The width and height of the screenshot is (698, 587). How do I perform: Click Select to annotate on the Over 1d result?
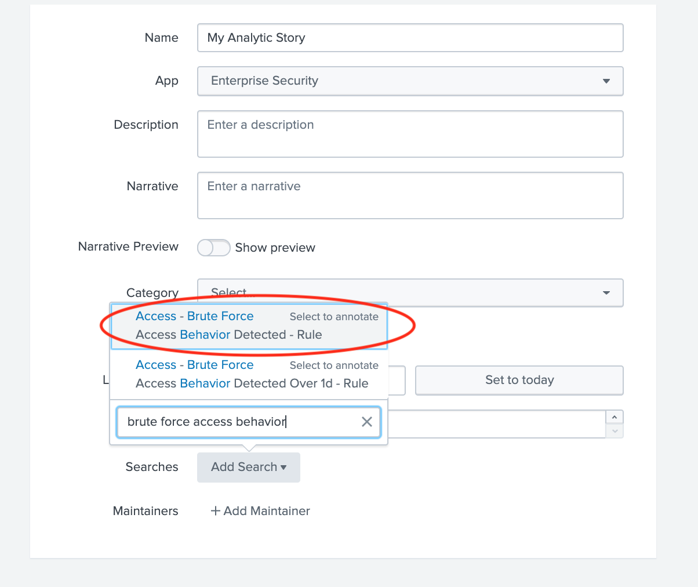pyautogui.click(x=334, y=365)
